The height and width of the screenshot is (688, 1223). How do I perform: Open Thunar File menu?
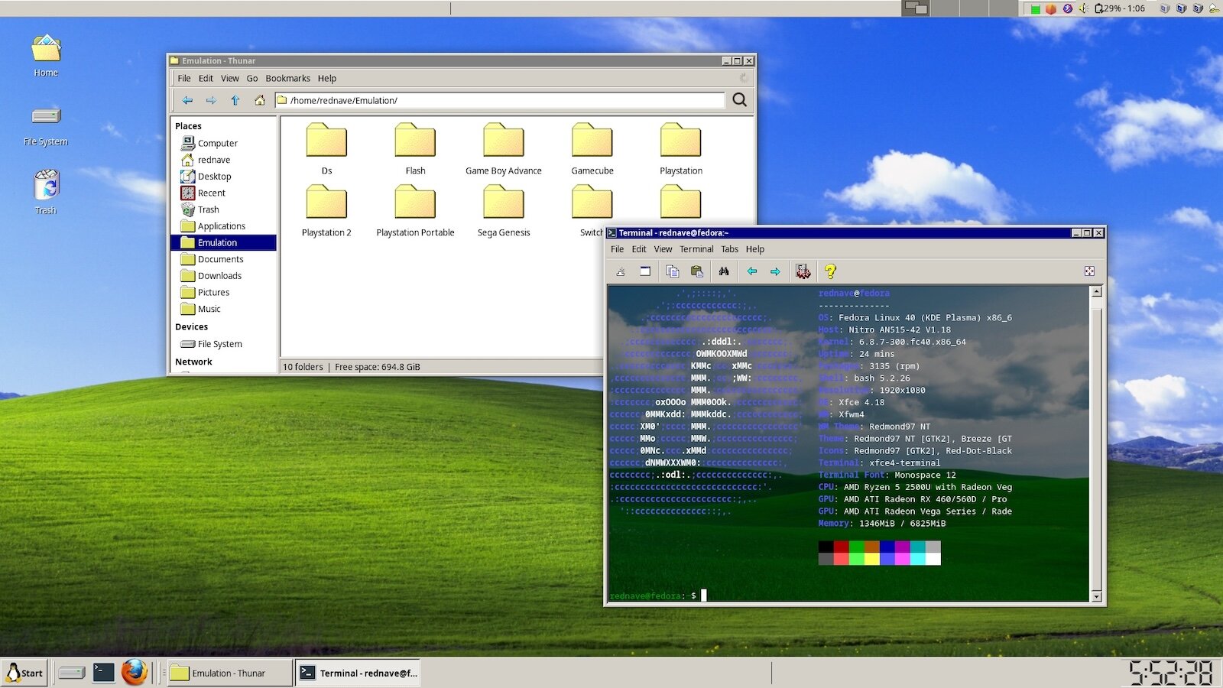[184, 78]
